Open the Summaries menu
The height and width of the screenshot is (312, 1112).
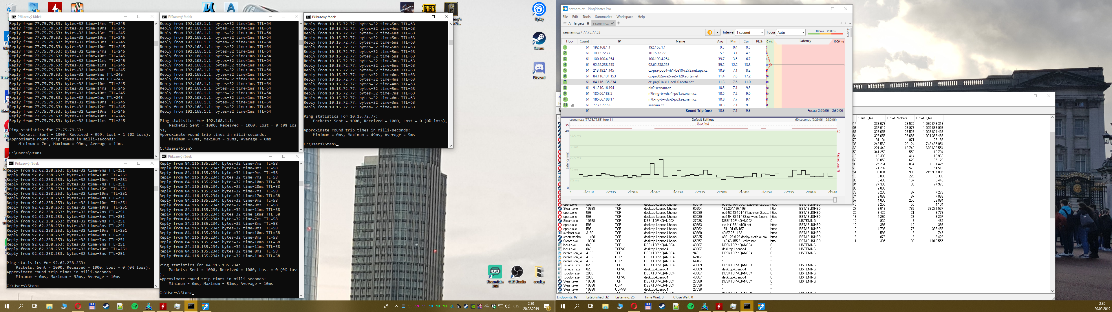click(603, 17)
